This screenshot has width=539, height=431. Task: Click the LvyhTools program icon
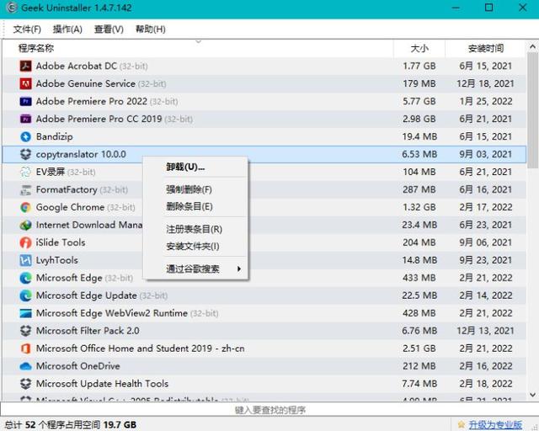25,260
